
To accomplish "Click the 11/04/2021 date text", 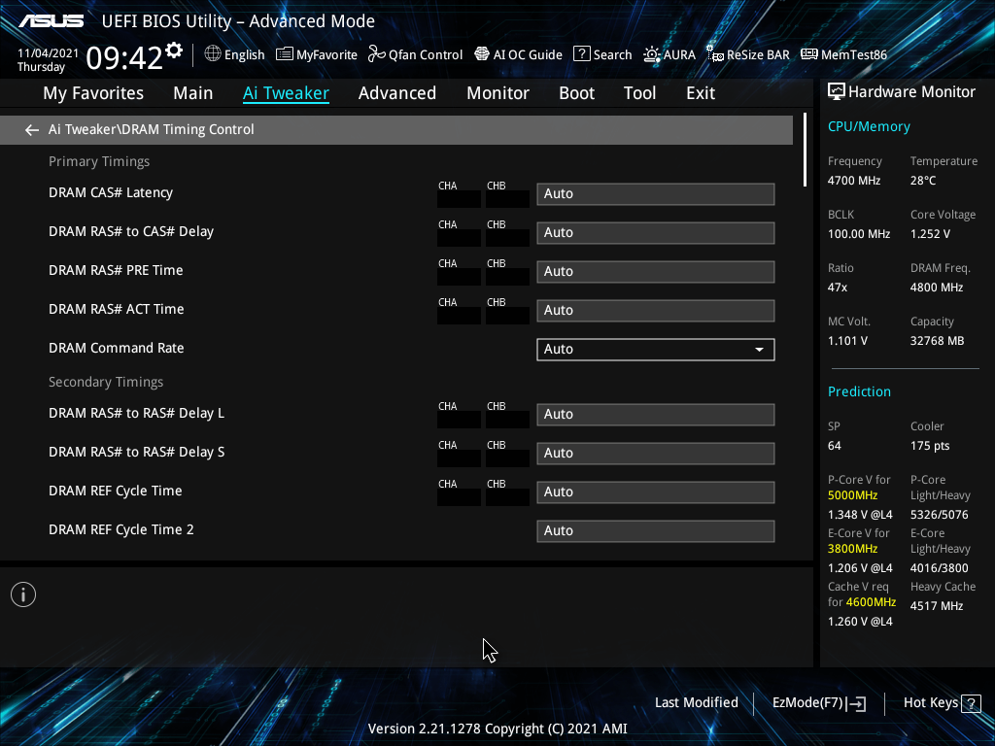I will (x=49, y=53).
